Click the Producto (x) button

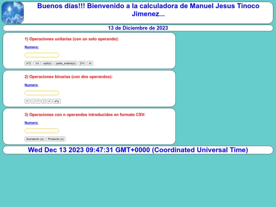(x=56, y=139)
